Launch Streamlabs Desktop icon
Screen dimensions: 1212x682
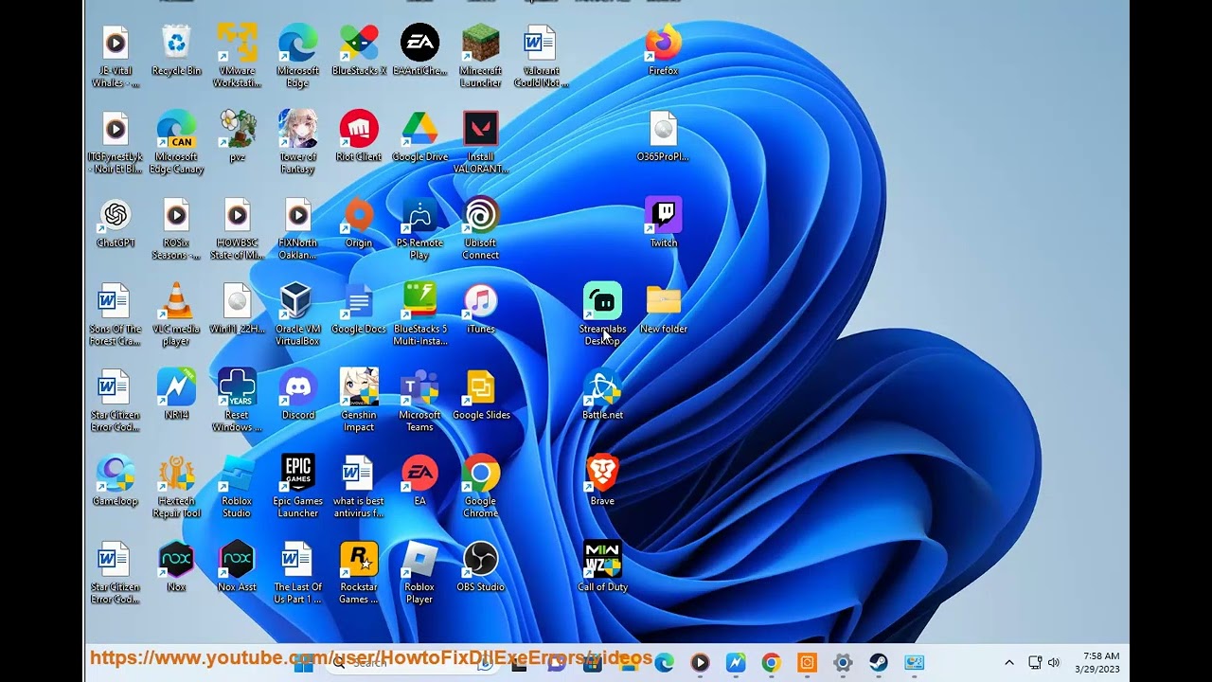point(602,315)
